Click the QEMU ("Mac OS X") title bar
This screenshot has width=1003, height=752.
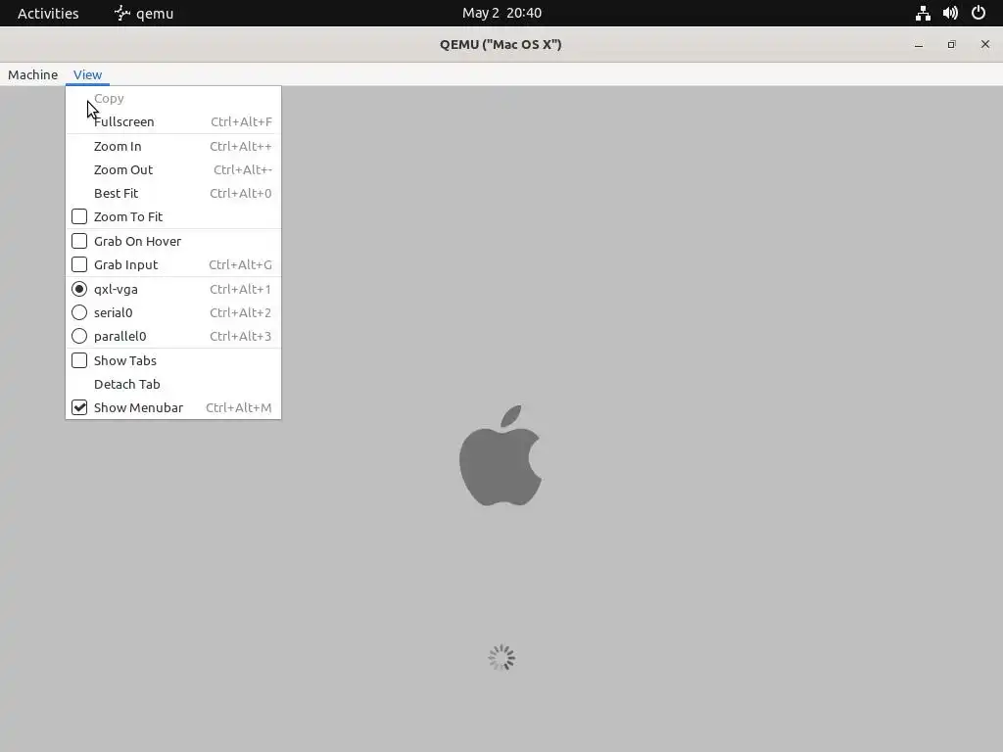click(501, 44)
